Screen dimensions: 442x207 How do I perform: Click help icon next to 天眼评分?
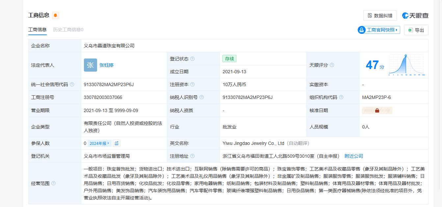332,65
